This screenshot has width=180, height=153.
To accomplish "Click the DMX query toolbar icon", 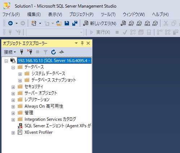I will click(139, 23).
